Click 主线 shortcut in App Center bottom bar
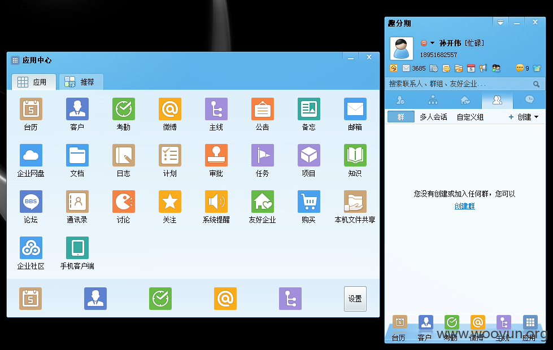This screenshot has height=350, width=553. [x=290, y=299]
